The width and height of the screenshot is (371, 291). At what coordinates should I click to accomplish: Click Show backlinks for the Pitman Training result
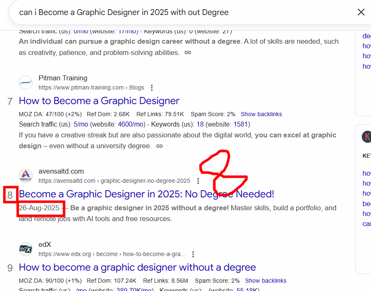point(261,114)
